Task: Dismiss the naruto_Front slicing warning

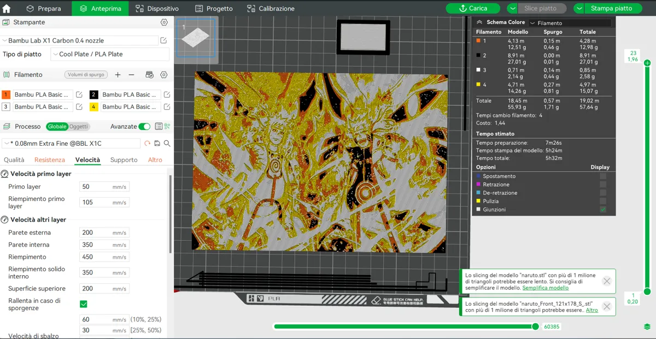Action: click(x=607, y=307)
